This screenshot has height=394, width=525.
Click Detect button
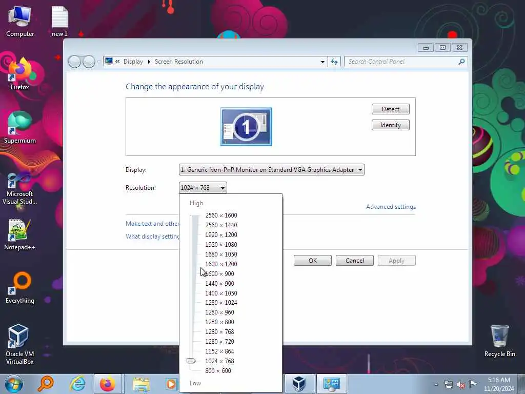coord(390,109)
